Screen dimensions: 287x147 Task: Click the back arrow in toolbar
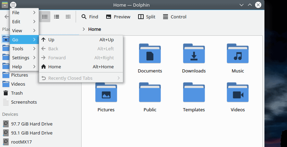[x=7, y=17]
